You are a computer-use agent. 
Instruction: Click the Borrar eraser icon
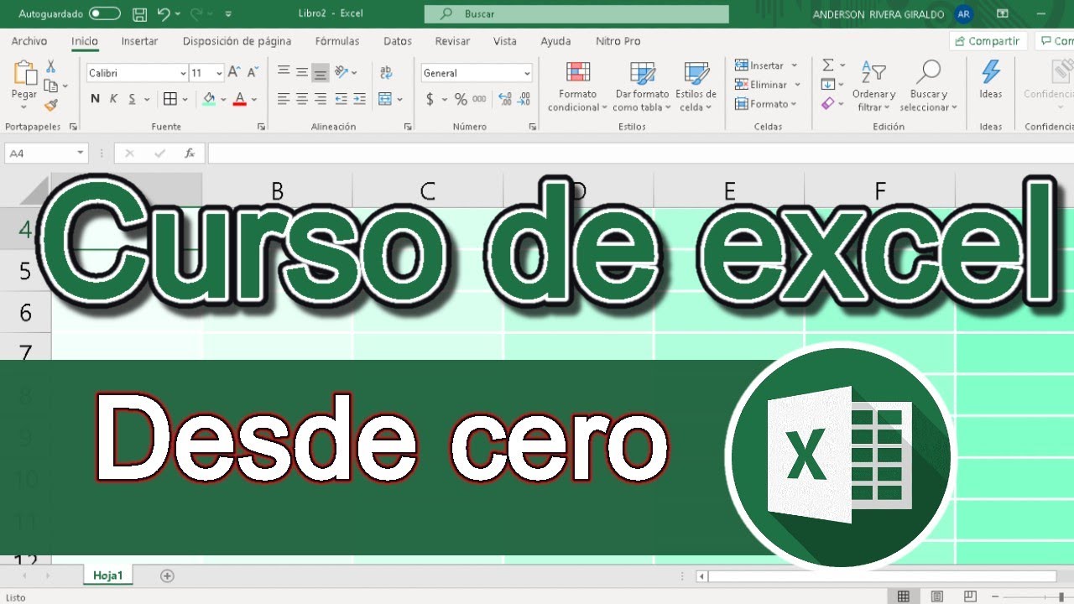(828, 104)
